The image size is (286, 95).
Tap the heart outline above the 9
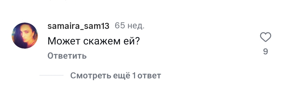(265, 37)
